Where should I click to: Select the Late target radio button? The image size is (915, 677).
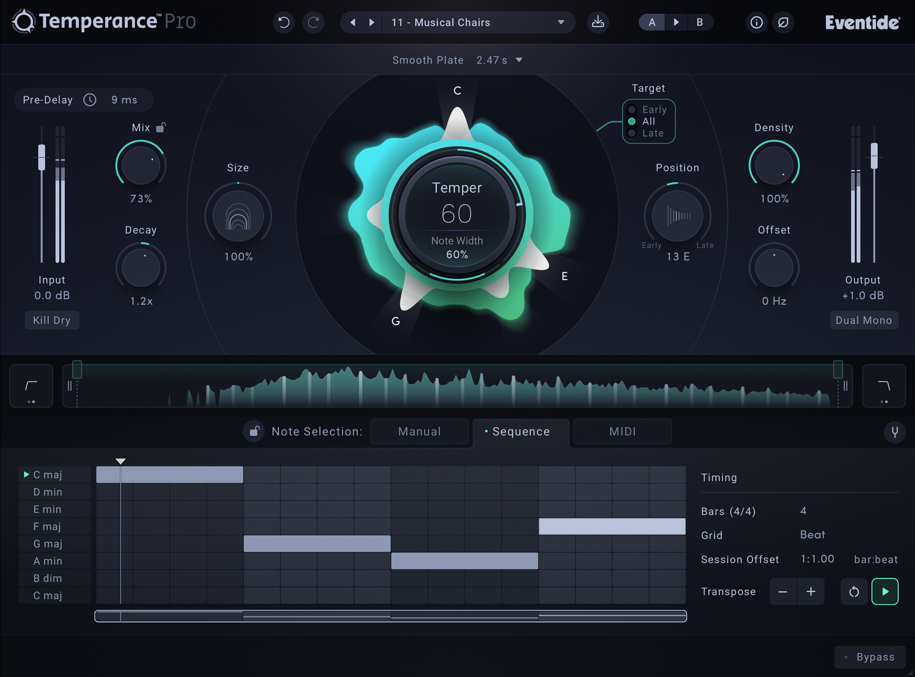pyautogui.click(x=632, y=133)
